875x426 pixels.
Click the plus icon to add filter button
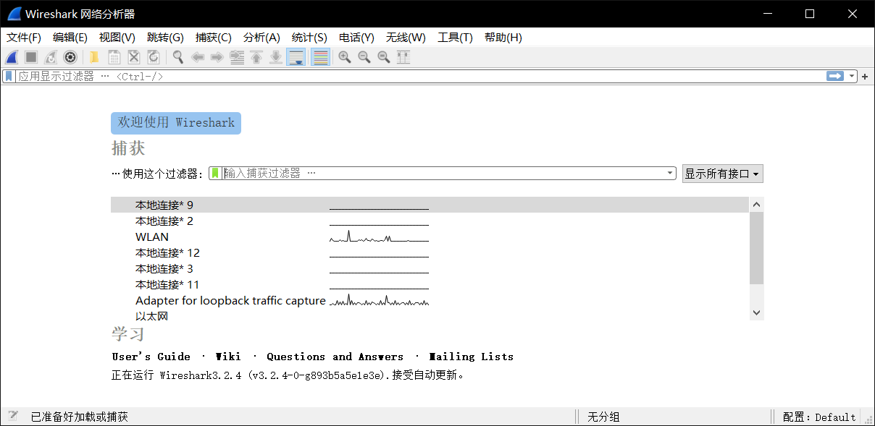pyautogui.click(x=865, y=76)
